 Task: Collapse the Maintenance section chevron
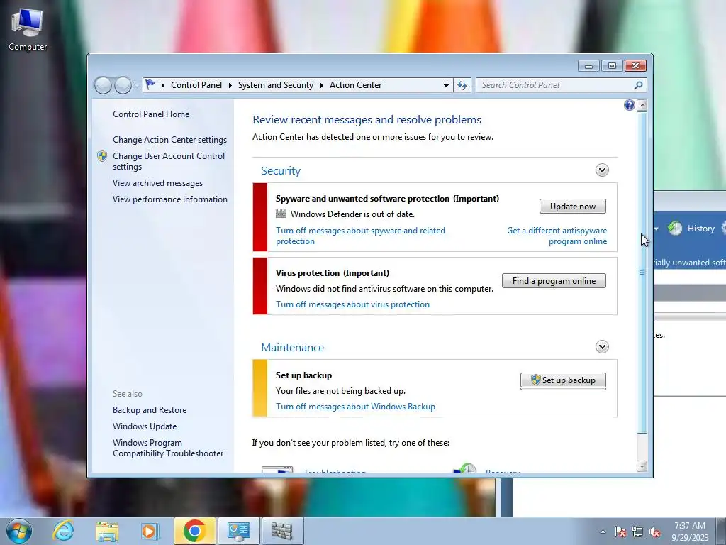point(602,346)
